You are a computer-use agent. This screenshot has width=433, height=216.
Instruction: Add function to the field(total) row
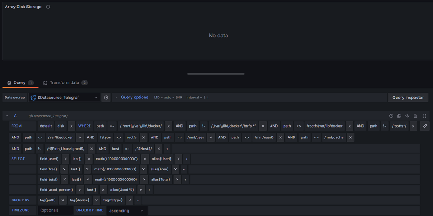(x=186, y=180)
